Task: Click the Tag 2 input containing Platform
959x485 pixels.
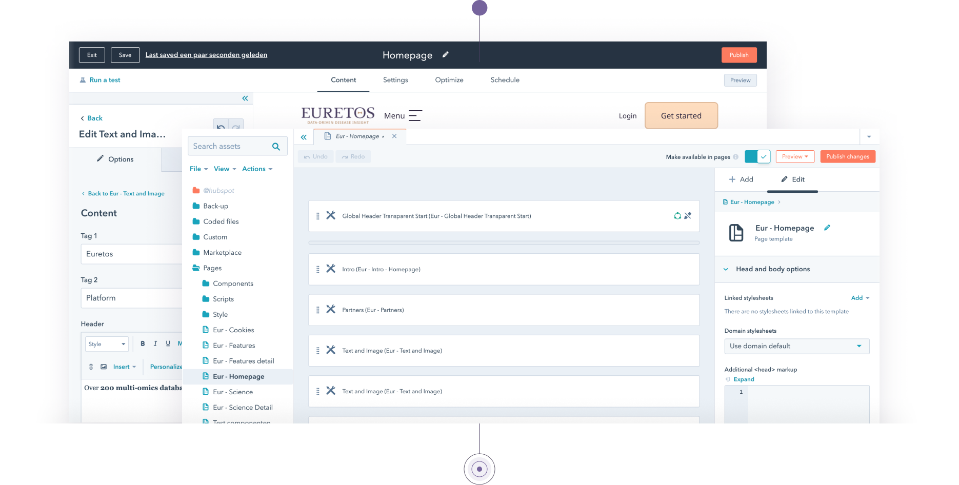Action: 131,298
